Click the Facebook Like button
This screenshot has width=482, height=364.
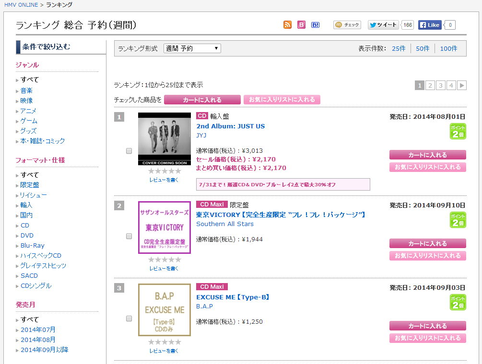click(430, 25)
